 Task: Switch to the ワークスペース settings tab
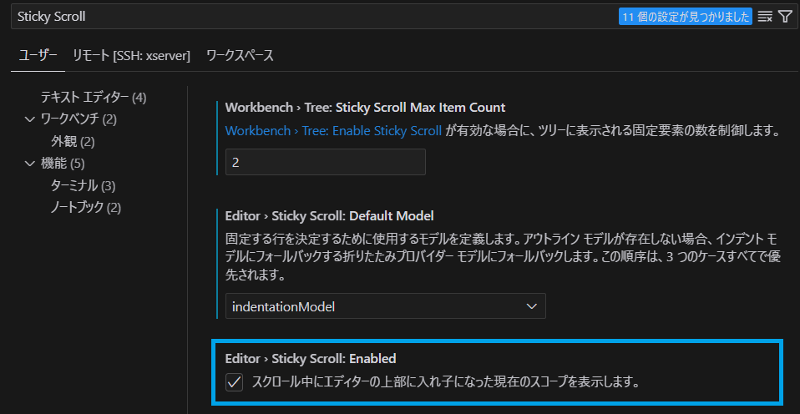click(240, 56)
